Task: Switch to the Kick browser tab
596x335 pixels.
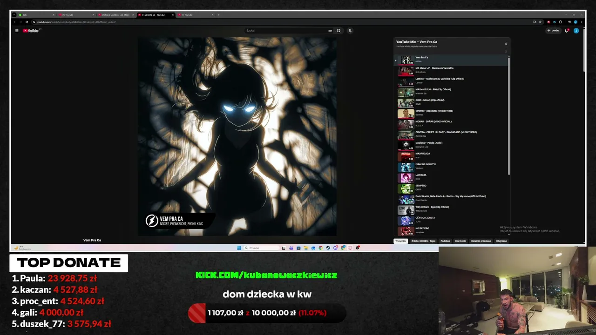Action: pos(36,15)
